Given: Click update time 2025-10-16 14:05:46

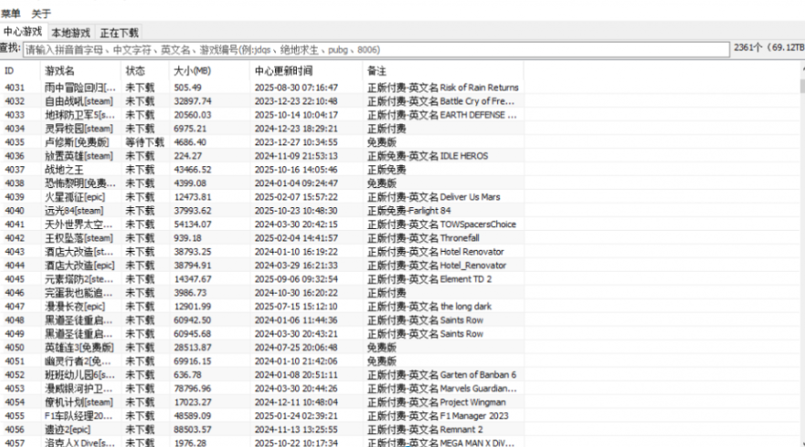Looking at the screenshot, I should 296,170.
